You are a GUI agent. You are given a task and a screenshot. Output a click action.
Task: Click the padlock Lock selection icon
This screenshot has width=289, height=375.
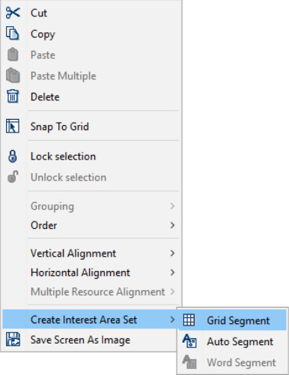(13, 156)
